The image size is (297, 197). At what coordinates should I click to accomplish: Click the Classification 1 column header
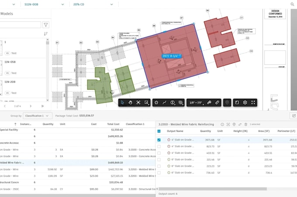point(135,124)
